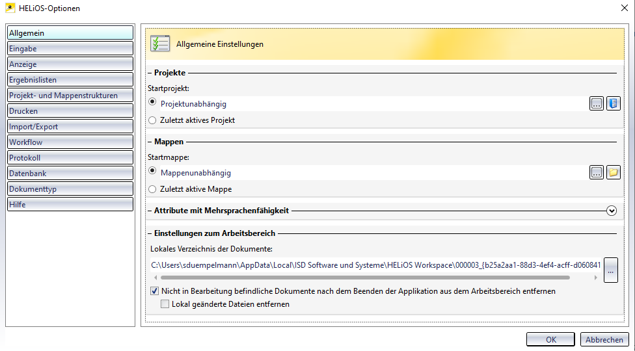The width and height of the screenshot is (635, 351).
Task: Click the ellipsis button next to Projektunabhängig
Action: pos(596,103)
